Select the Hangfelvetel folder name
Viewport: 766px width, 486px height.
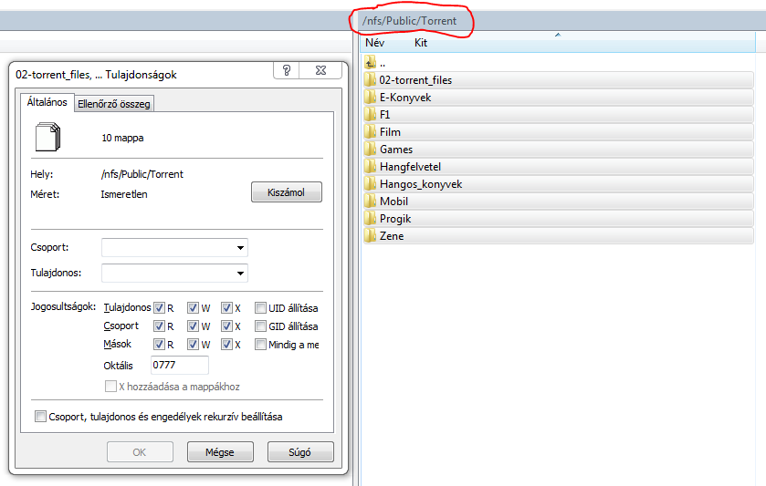point(410,166)
